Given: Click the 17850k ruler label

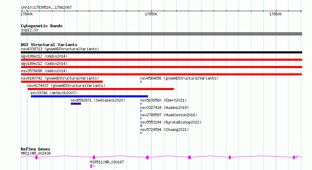Looking at the screenshot, I should [x=151, y=14].
